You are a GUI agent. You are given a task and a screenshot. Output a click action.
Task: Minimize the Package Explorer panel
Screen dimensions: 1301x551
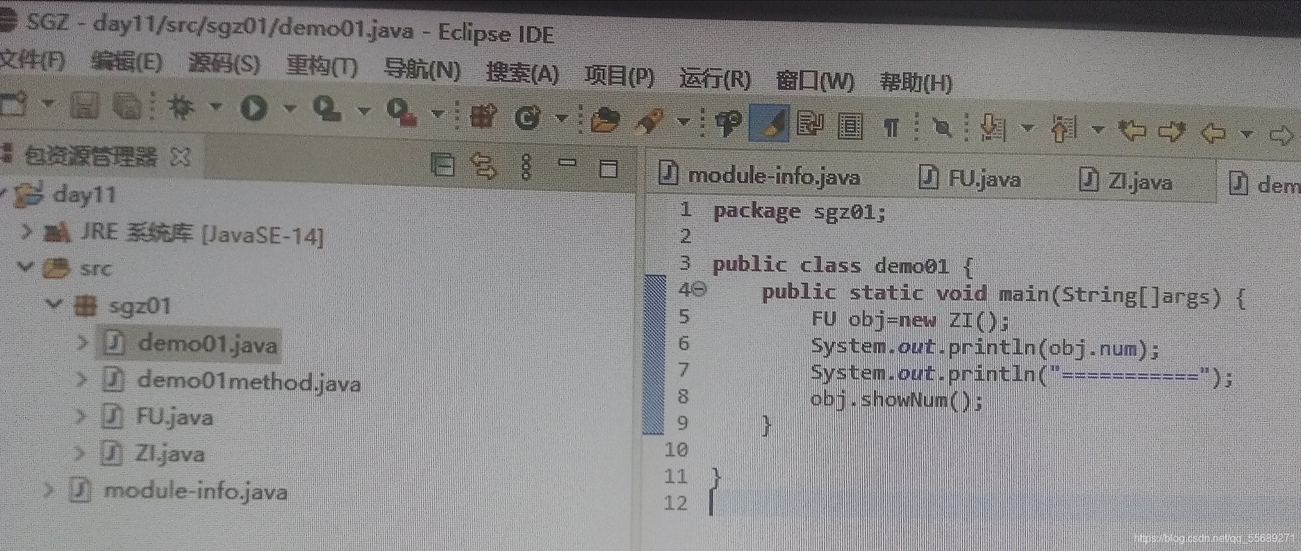click(567, 162)
